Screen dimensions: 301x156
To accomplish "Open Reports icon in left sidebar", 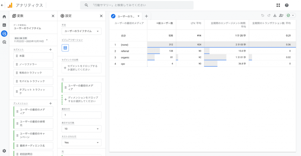I will coord(4,25).
